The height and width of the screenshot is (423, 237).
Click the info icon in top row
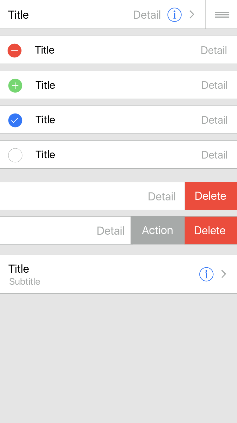(174, 15)
